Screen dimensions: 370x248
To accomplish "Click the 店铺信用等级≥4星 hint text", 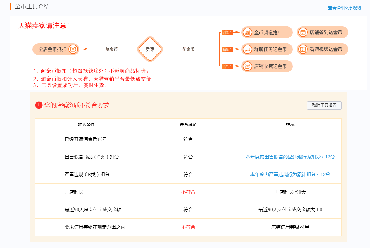I will [290, 227].
